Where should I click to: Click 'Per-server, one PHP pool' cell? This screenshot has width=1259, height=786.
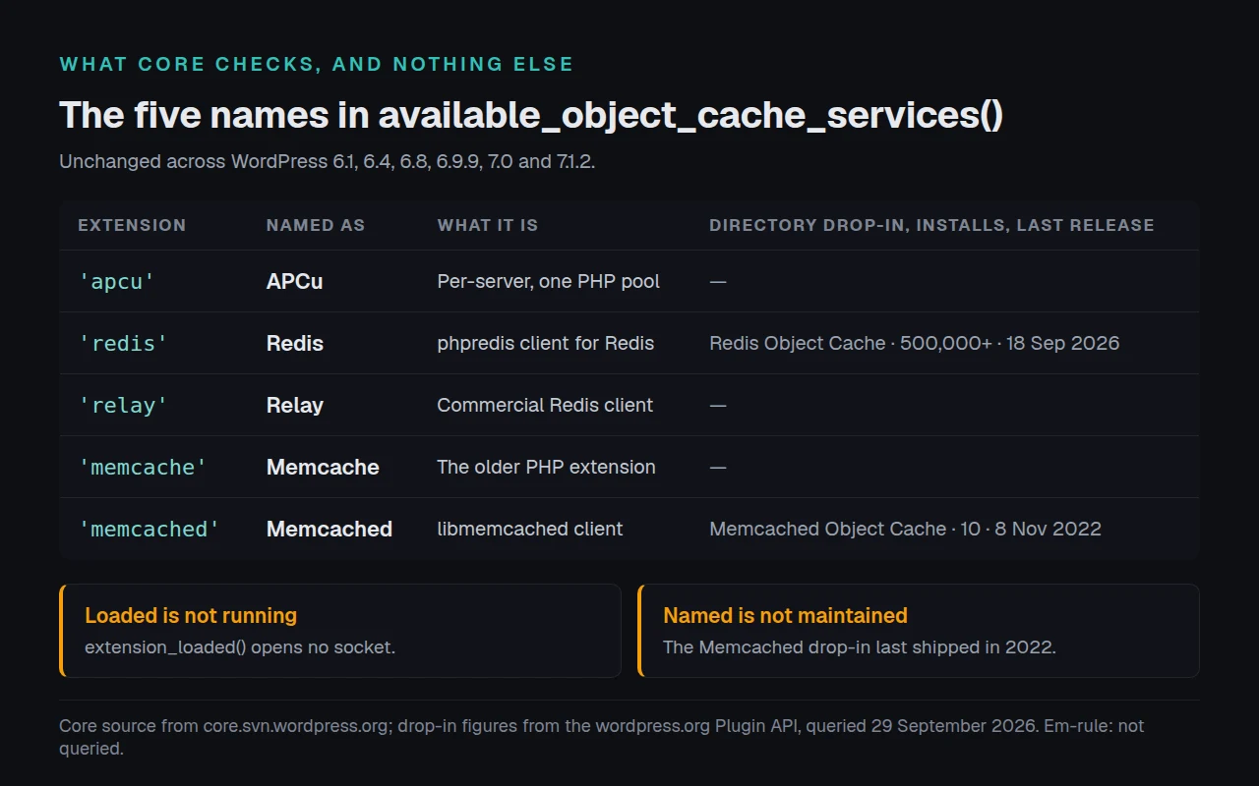coord(548,281)
